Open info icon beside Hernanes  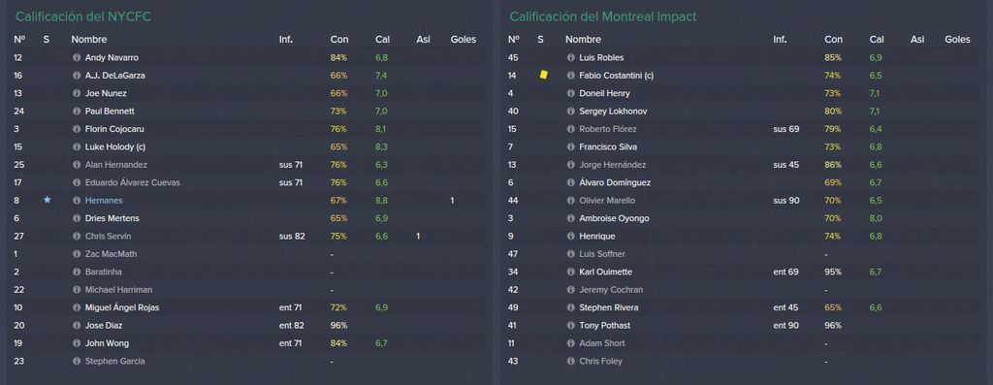pos(77,200)
